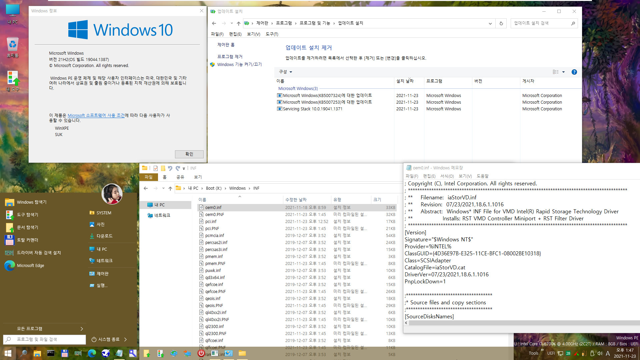The image size is (640, 360).
Task: Open 도움말 menu in Notepad
Action: 482,176
